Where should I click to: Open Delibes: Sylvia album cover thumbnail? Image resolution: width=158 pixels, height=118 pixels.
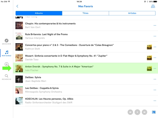coord(19,79)
